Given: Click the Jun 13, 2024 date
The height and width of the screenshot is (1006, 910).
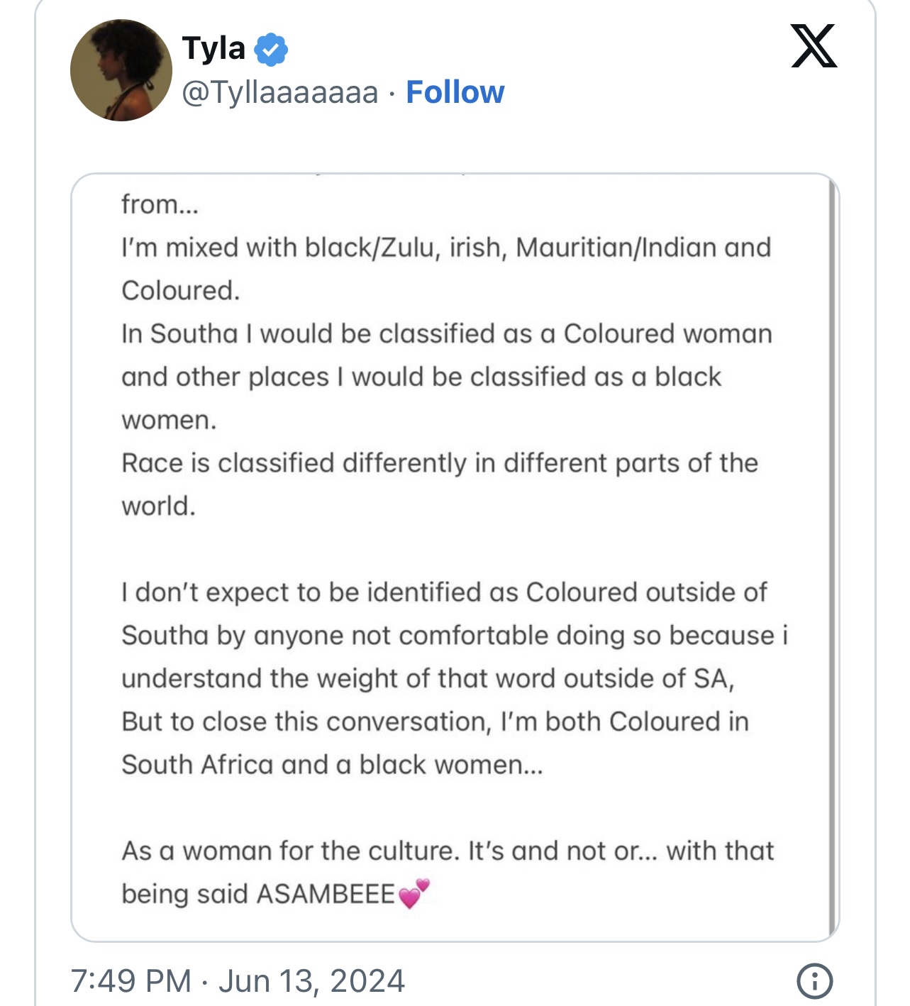Looking at the screenshot, I should point(311,981).
